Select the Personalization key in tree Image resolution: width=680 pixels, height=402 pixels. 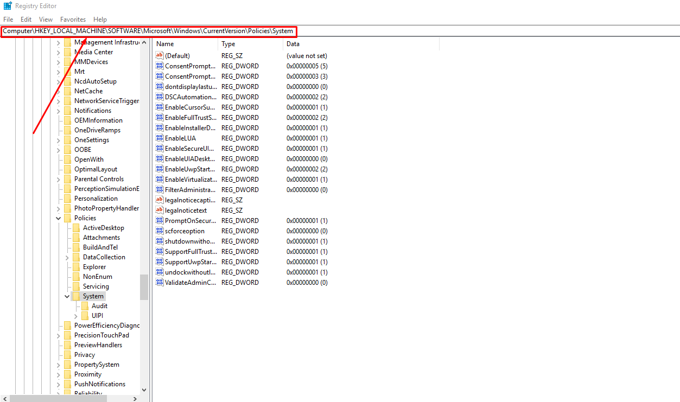96,199
